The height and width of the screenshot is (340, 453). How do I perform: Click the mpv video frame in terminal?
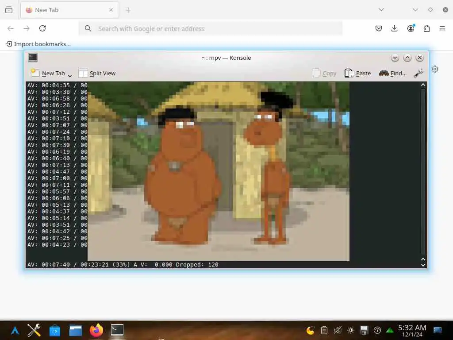click(x=219, y=171)
